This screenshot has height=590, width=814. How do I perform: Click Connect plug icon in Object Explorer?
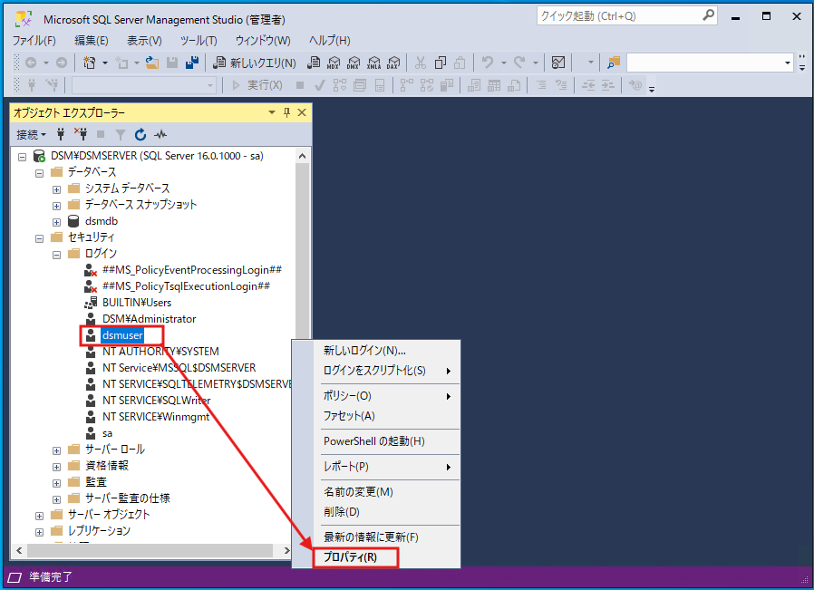tap(61, 134)
